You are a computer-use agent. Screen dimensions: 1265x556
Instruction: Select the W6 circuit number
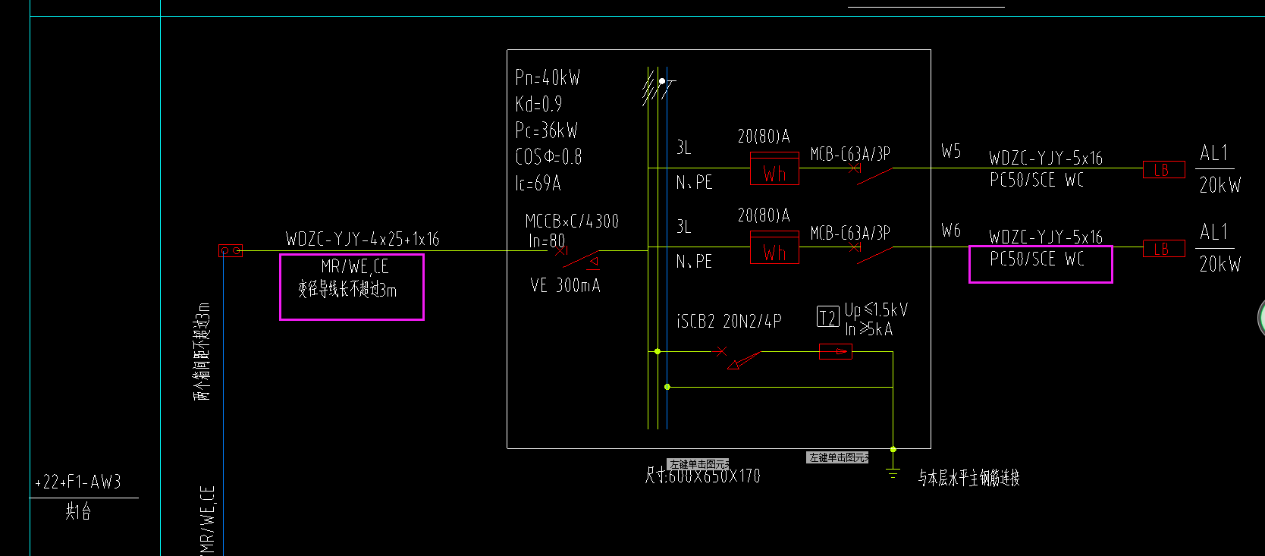[x=951, y=230]
